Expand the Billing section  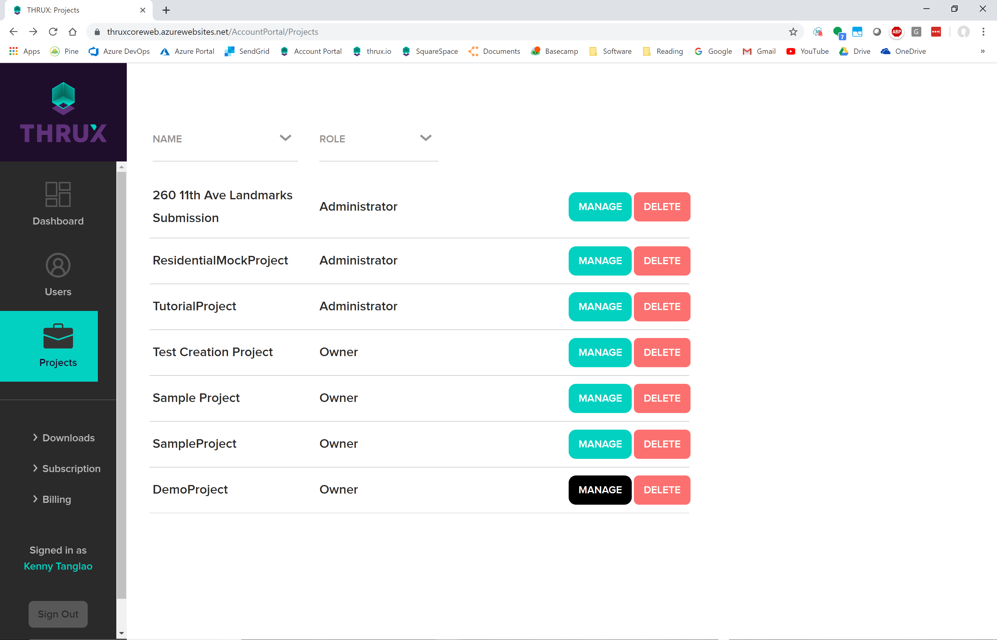[52, 499]
